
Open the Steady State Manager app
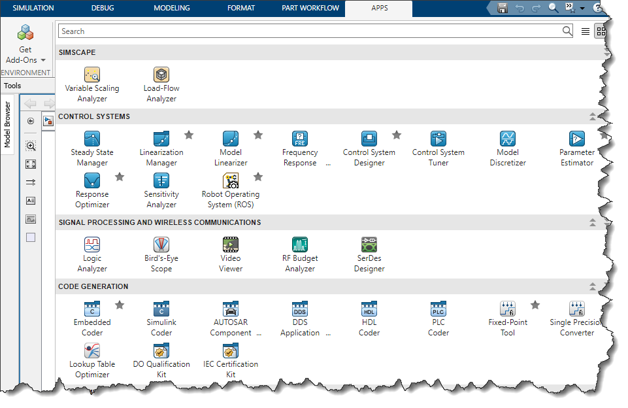click(x=92, y=139)
